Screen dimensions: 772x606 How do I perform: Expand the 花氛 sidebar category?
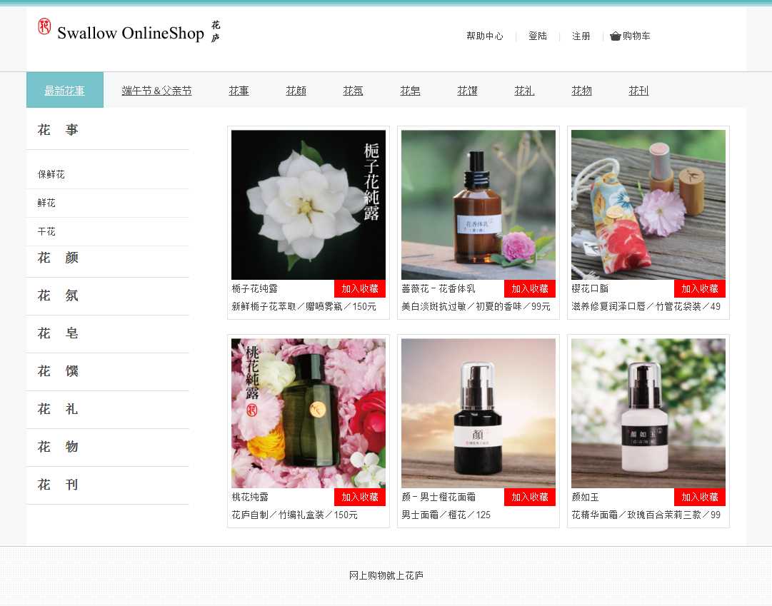click(x=58, y=296)
